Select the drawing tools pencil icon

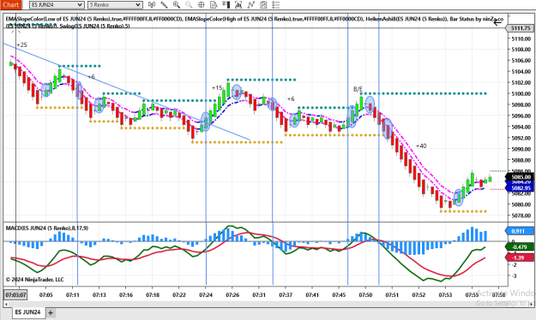pos(164,5)
